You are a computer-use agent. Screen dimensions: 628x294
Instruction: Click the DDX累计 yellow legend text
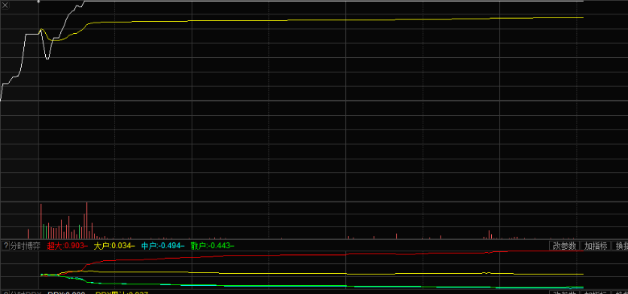point(122,292)
